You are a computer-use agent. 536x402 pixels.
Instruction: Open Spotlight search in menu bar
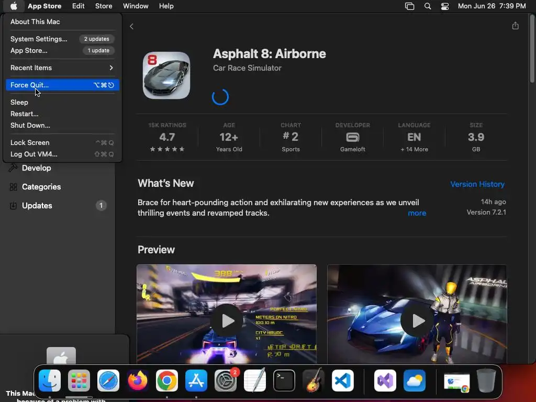click(427, 6)
